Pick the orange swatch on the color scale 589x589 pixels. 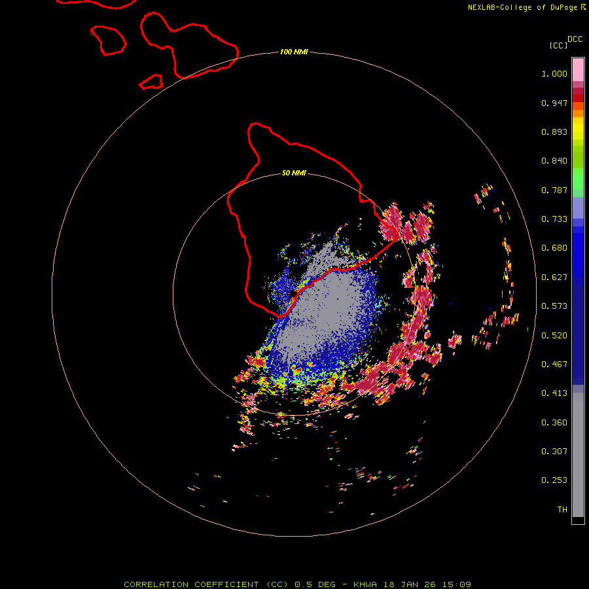coord(578,113)
